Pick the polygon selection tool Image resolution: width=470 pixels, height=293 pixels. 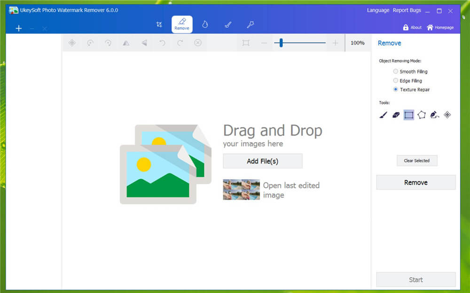point(422,115)
